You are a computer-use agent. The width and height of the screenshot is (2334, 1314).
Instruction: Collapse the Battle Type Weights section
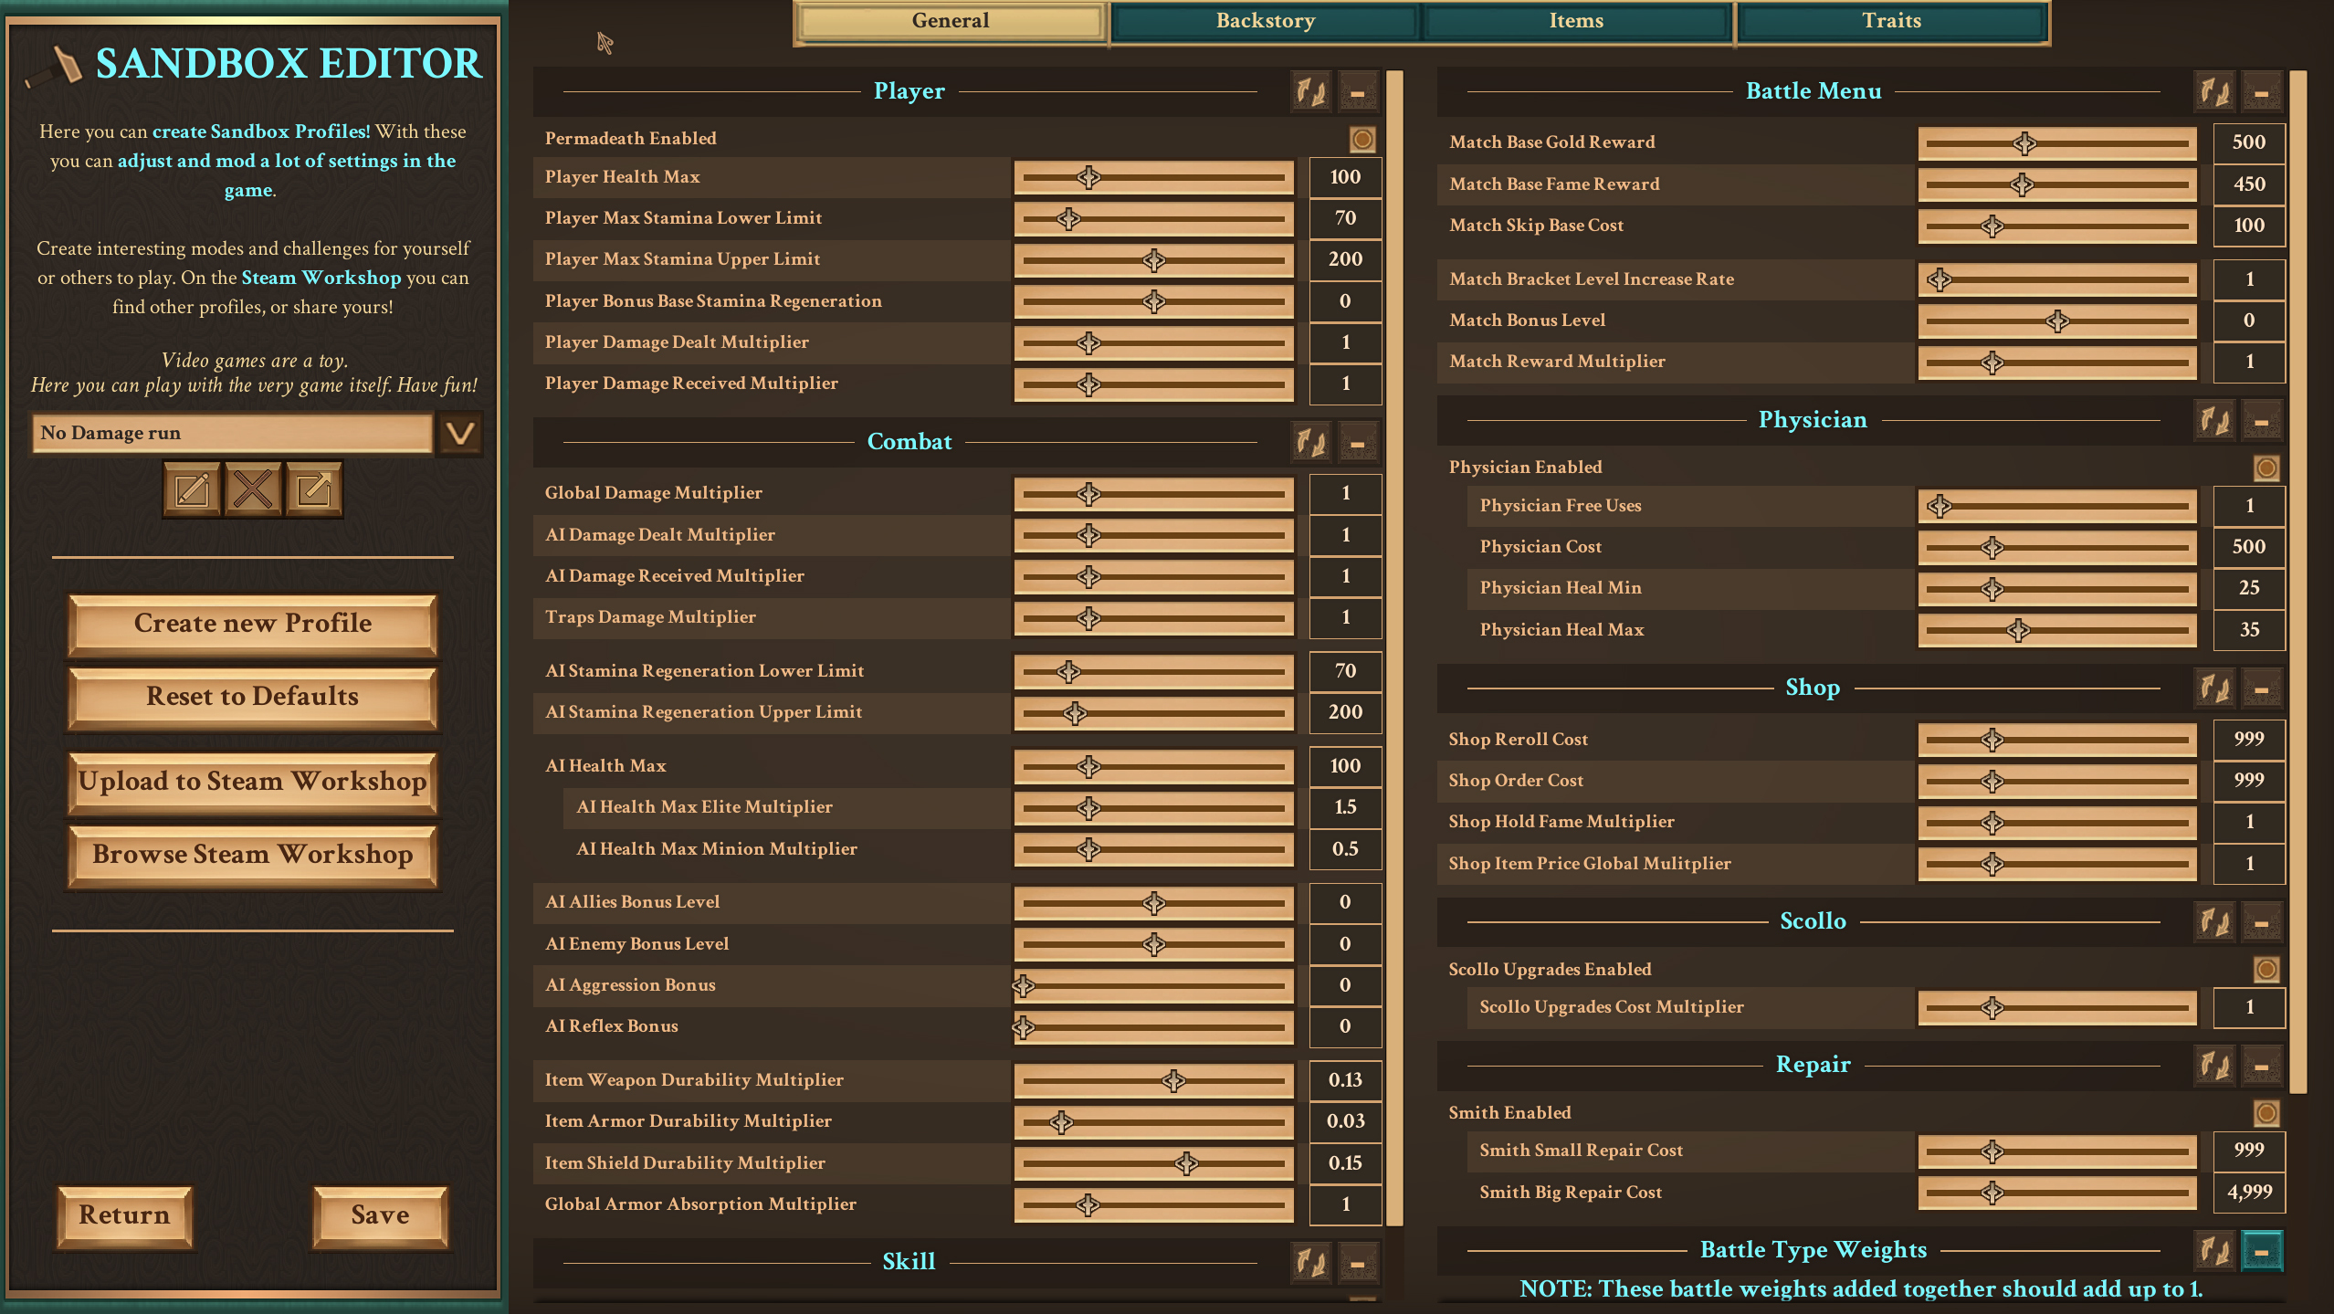(2262, 1251)
